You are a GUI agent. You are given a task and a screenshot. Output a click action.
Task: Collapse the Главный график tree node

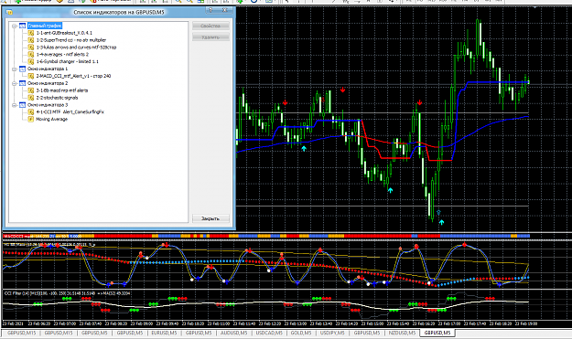tap(15, 26)
